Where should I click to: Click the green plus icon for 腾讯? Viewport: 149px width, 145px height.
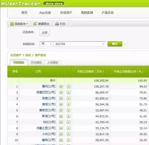click(x=61, y=86)
